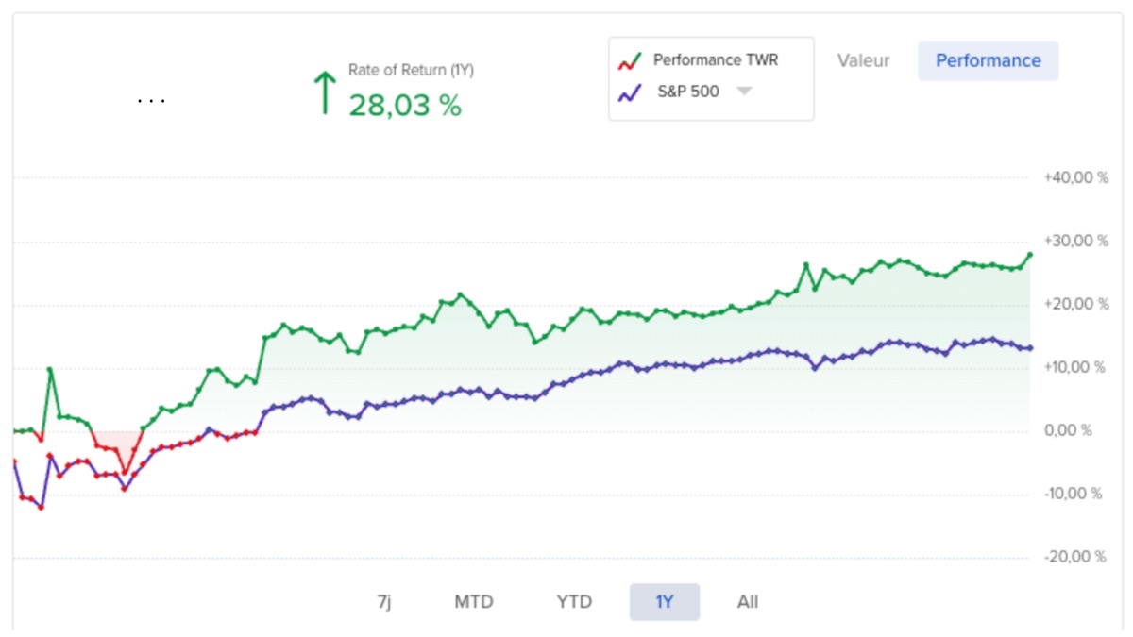Toggle visibility of the Performance TWR series
Screen dimensions: 1133x637
(715, 59)
